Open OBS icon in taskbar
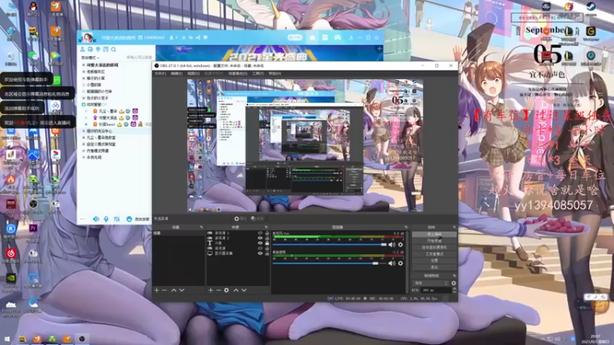 click(81, 339)
